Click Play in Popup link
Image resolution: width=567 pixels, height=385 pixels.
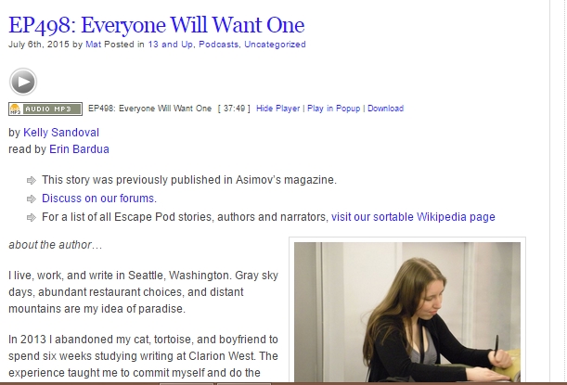click(334, 109)
